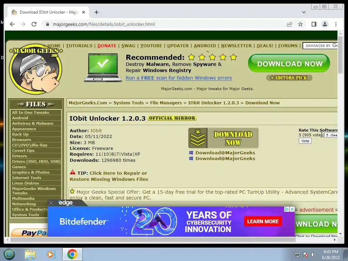Reload the page with the refresh icon
The image size is (348, 261).
(x=34, y=24)
